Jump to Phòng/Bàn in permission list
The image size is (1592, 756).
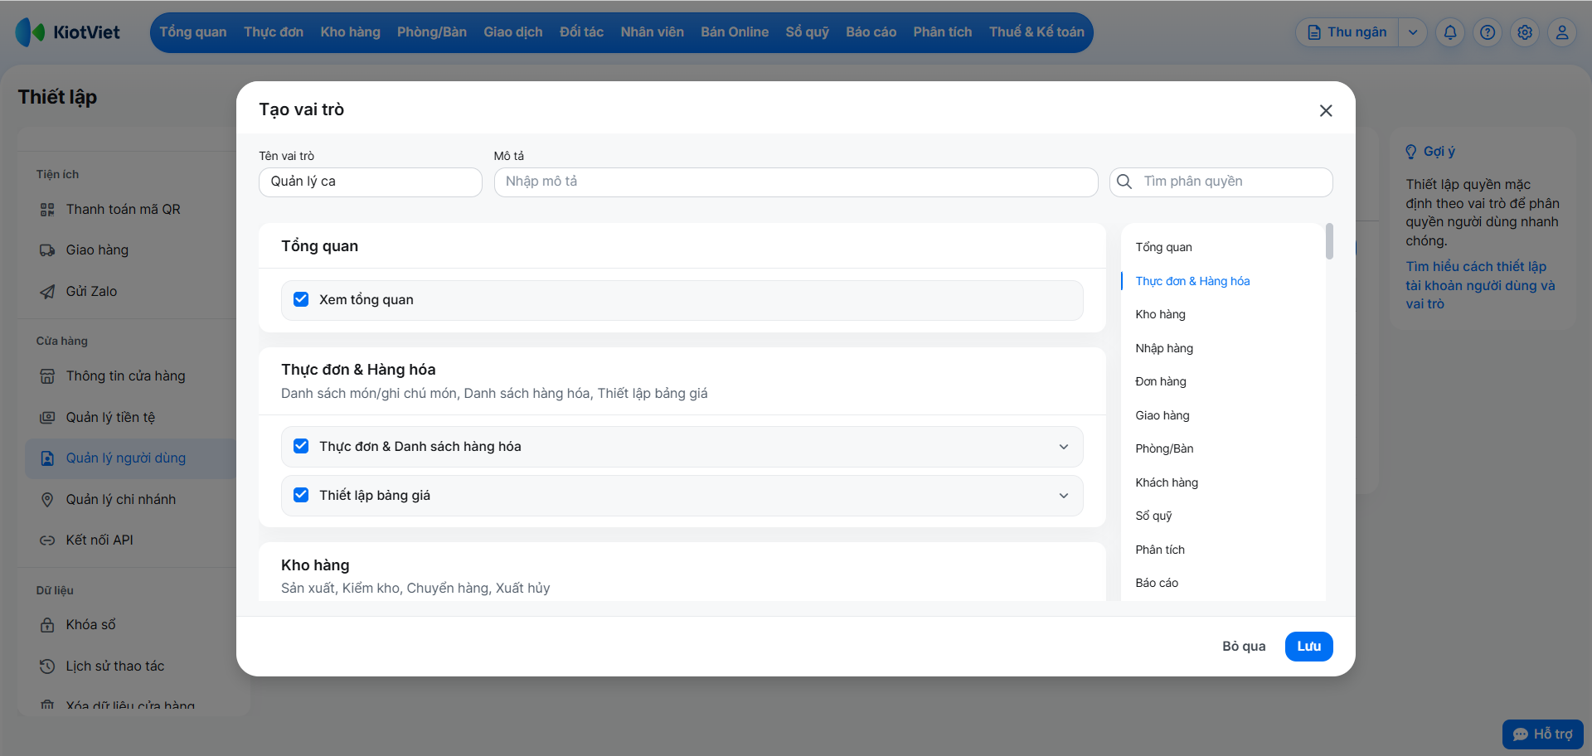point(1165,448)
